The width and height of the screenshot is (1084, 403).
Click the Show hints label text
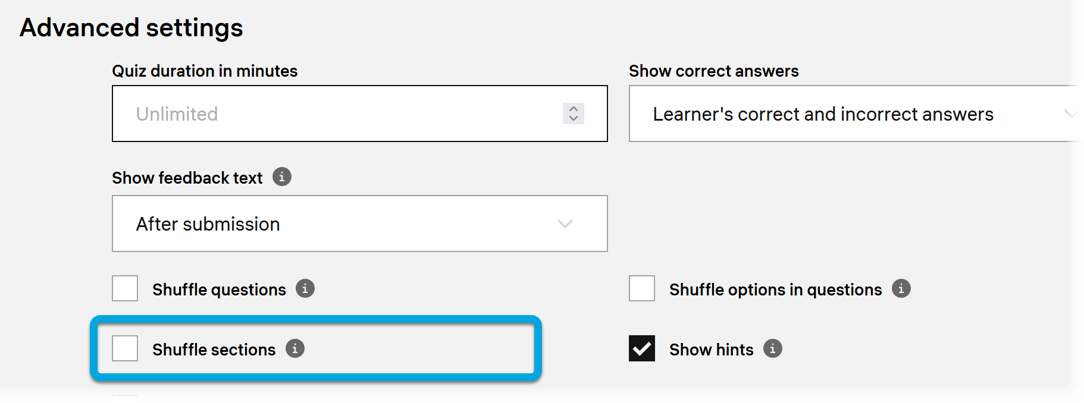pos(711,350)
